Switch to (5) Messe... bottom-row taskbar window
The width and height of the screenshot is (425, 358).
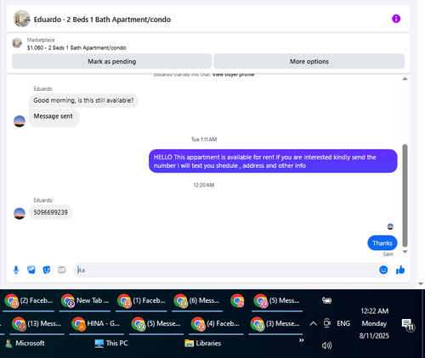click(156, 324)
